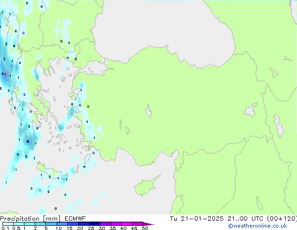This screenshot has height=230, width=297.
Task: Select Lake Tuz in central Turkey
Action: [149, 112]
